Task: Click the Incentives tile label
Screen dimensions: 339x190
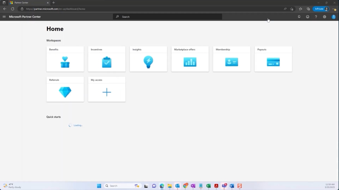Action: 96,49
